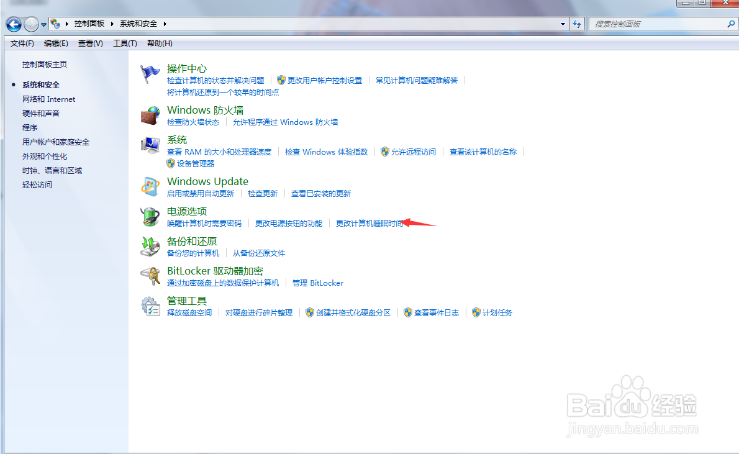
Task: Expand the address bar history dropdown
Action: (563, 24)
